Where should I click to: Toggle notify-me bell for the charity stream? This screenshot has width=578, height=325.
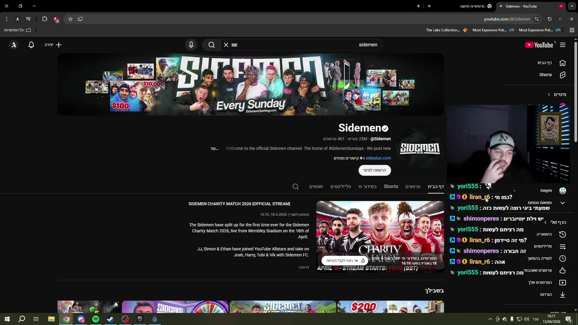tap(345, 260)
